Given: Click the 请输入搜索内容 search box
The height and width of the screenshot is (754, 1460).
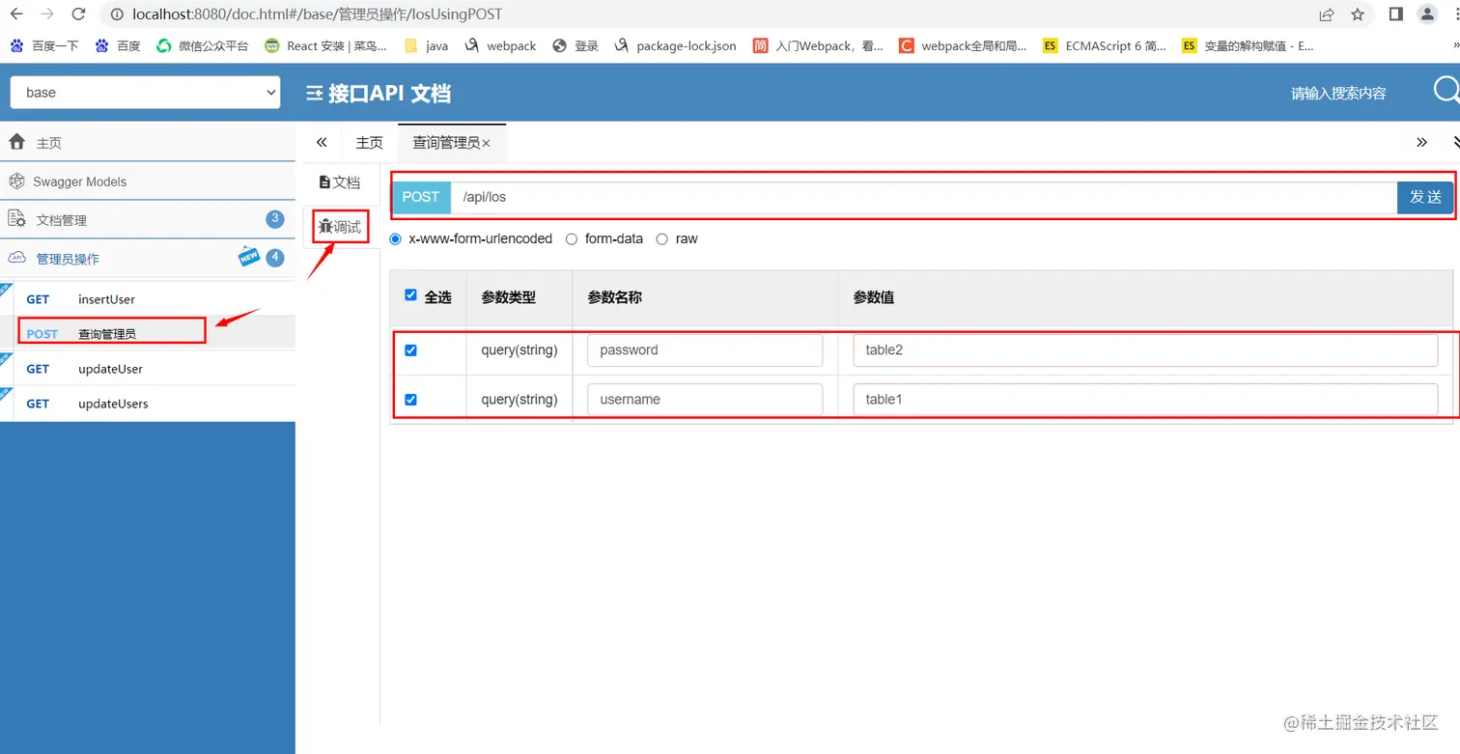Looking at the screenshot, I should point(1338,93).
